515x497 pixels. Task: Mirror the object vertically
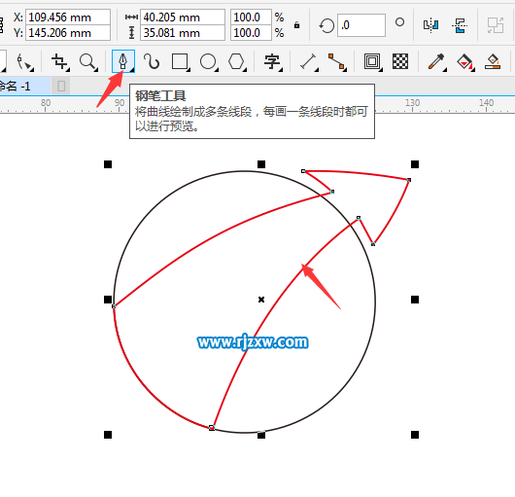point(460,25)
